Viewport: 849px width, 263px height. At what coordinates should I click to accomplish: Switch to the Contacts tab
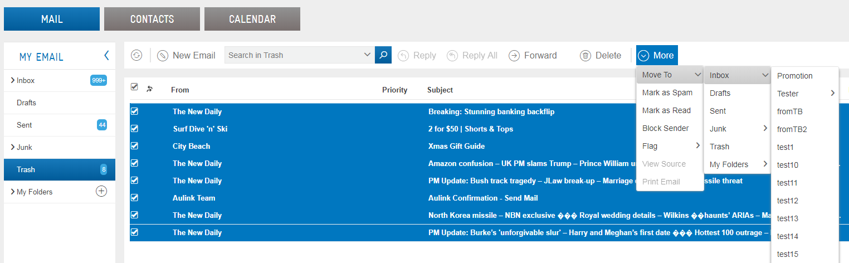click(x=152, y=19)
